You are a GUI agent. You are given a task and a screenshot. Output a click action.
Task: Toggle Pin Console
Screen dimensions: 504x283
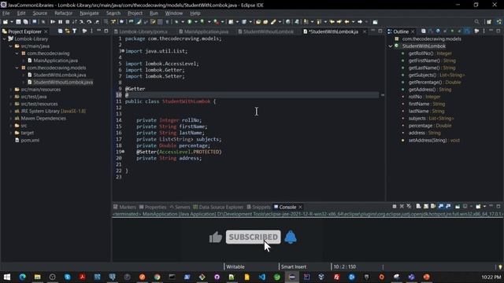pos(458,206)
